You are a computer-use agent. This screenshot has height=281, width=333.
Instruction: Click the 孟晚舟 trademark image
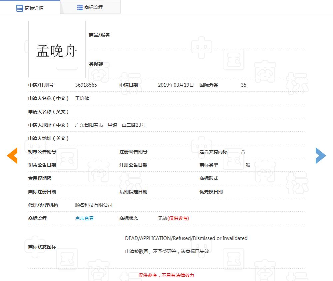[57, 49]
